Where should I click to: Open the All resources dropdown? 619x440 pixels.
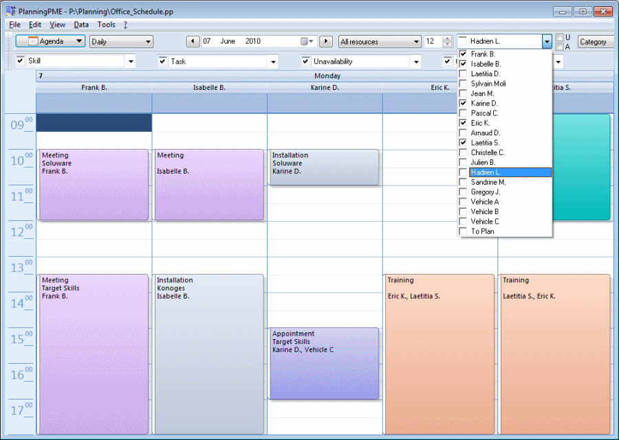click(380, 41)
